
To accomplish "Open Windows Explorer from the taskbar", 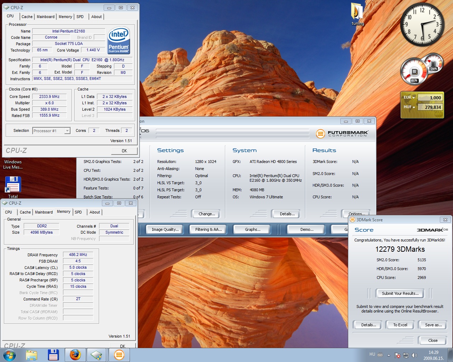I will point(31,355).
